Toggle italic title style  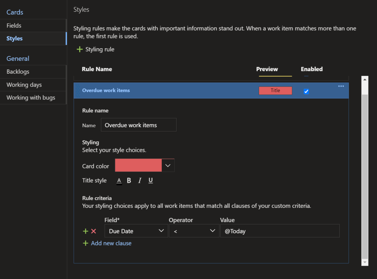140,181
